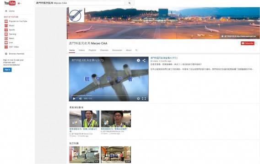Click the video settings gear icon
The height and width of the screenshot is (164, 260).
(138, 98)
